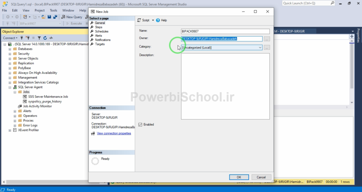
Task: Click the OK button
Action: pyautogui.click(x=239, y=177)
